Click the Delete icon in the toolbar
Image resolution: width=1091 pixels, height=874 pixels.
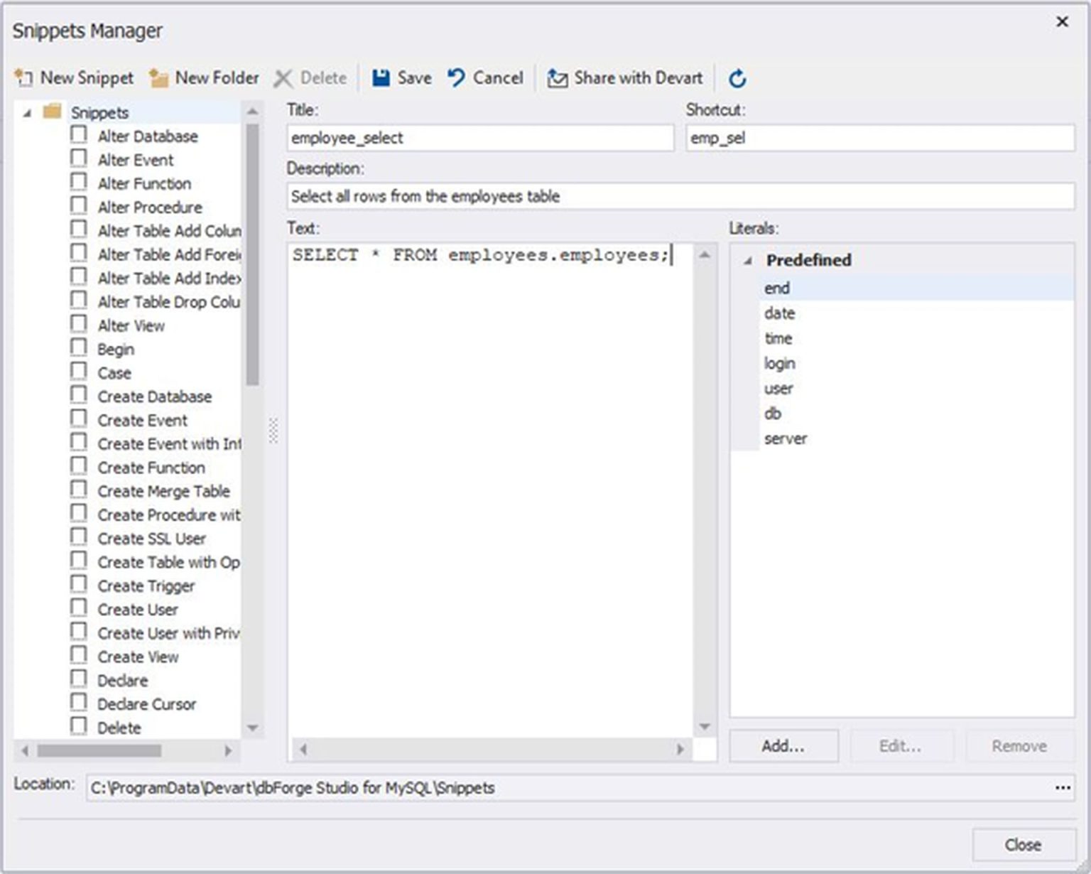coord(284,78)
